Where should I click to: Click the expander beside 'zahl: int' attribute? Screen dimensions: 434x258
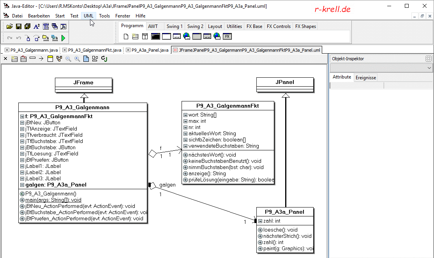[x=260, y=221]
